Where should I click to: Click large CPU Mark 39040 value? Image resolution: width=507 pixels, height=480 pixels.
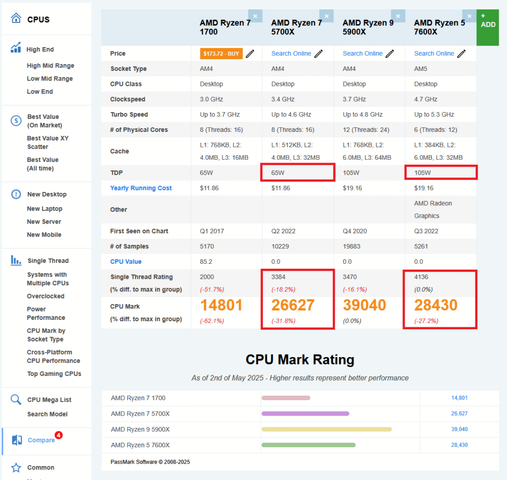coord(364,305)
